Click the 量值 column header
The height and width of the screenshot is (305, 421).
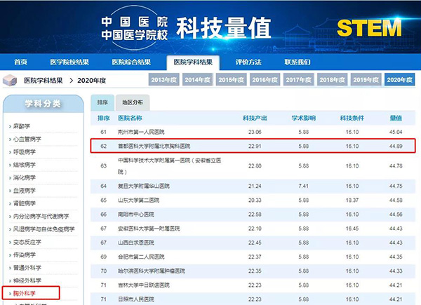[396, 118]
